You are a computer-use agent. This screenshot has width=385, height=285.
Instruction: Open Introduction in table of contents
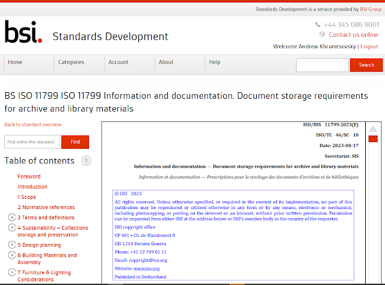[x=32, y=187]
